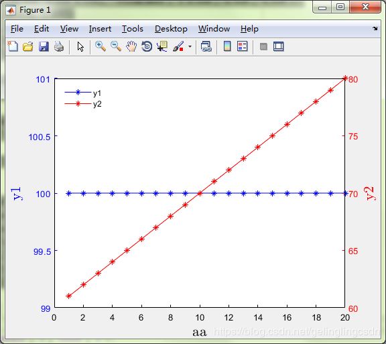The image size is (386, 344).
Task: Click the right axis tick label 75
Action: click(x=353, y=136)
